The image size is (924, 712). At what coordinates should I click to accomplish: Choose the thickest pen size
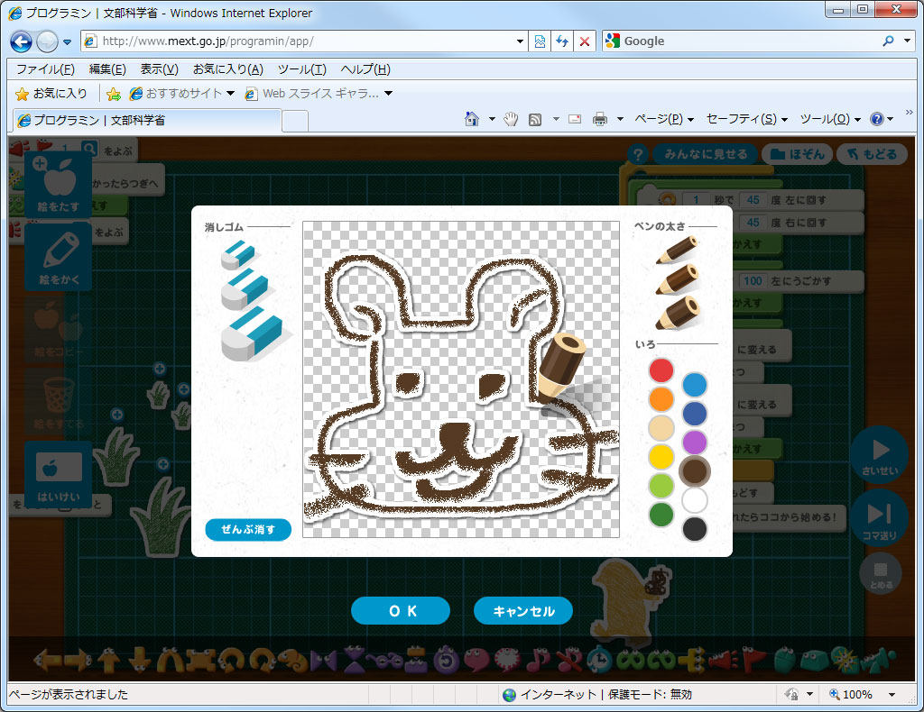click(679, 313)
